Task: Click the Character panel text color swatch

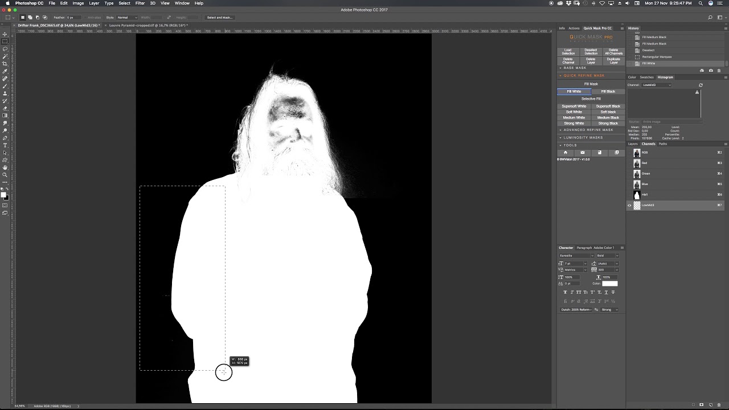Action: (x=610, y=283)
